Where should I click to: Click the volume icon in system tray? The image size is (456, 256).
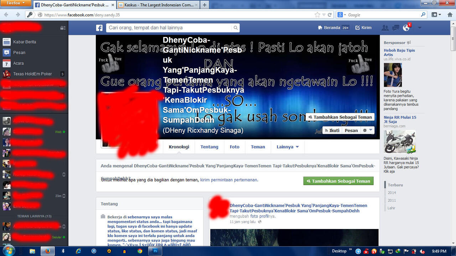[422, 251]
